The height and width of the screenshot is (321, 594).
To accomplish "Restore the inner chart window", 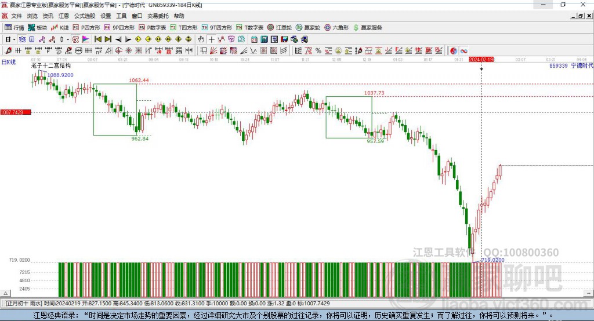I will 581,16.
